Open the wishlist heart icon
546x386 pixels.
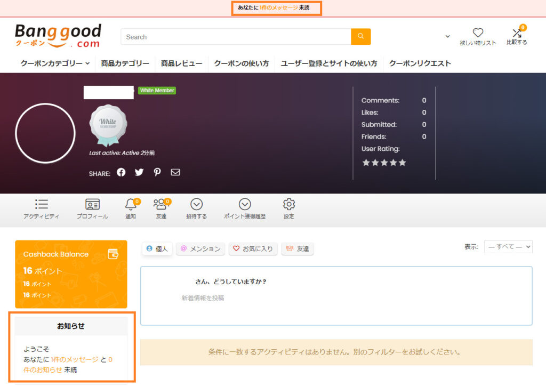pos(478,33)
